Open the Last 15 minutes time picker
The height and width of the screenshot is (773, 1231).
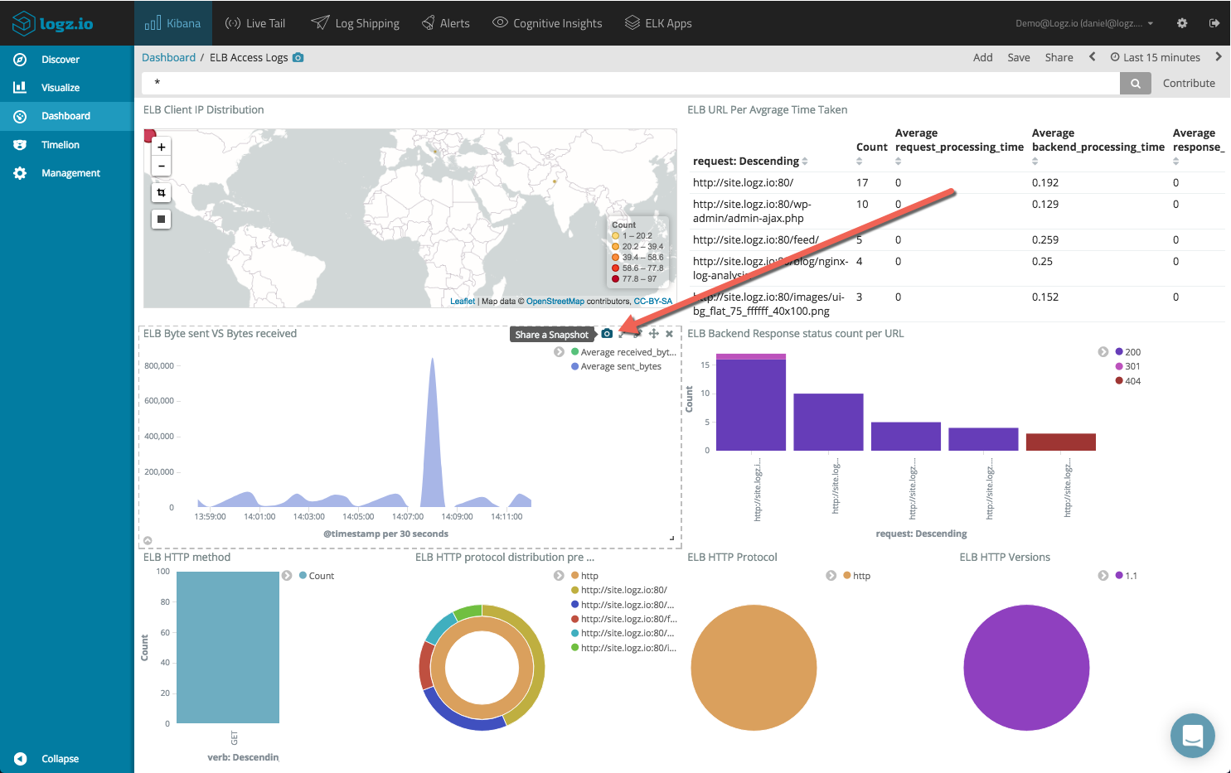1156,57
